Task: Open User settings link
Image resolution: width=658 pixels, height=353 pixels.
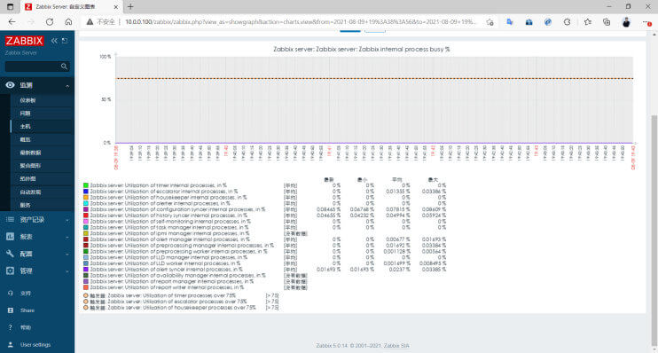Action: (35, 345)
